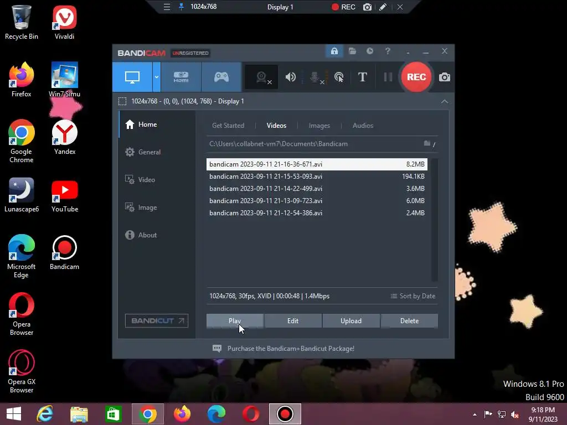Open Lunascape6 desktop shortcut
This screenshot has width=567, height=425.
pos(22,195)
